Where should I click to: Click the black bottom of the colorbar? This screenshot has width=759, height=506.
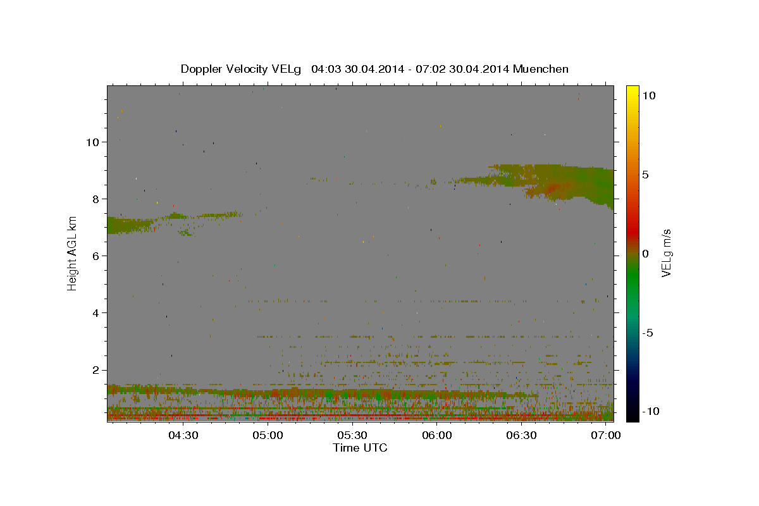(632, 416)
